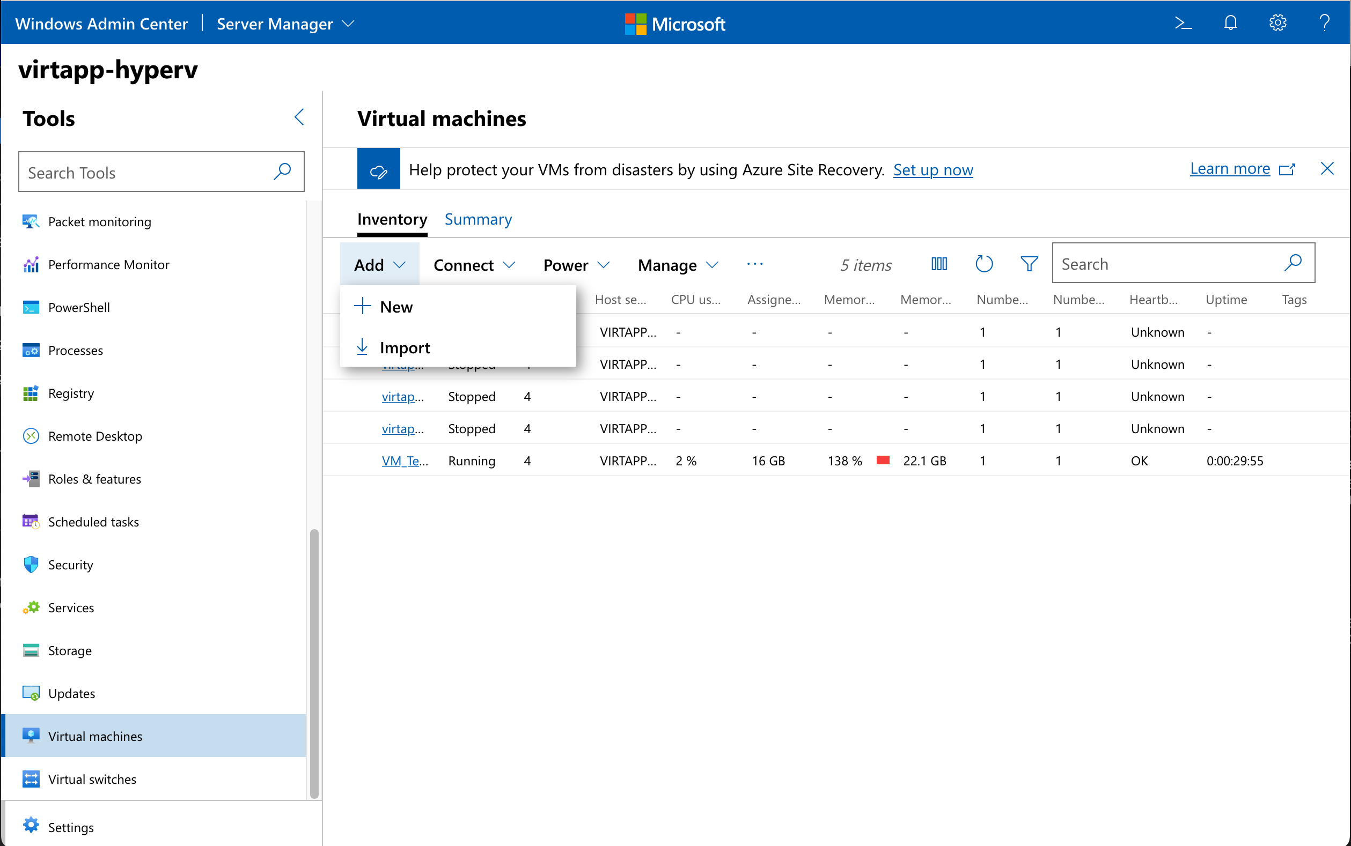Open the filter funnel icon
Viewport: 1351px width, 846px height.
tap(1029, 264)
